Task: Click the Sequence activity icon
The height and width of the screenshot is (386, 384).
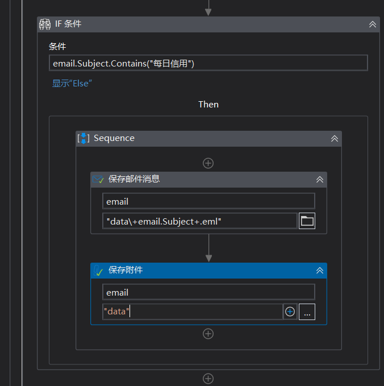Action: click(84, 138)
